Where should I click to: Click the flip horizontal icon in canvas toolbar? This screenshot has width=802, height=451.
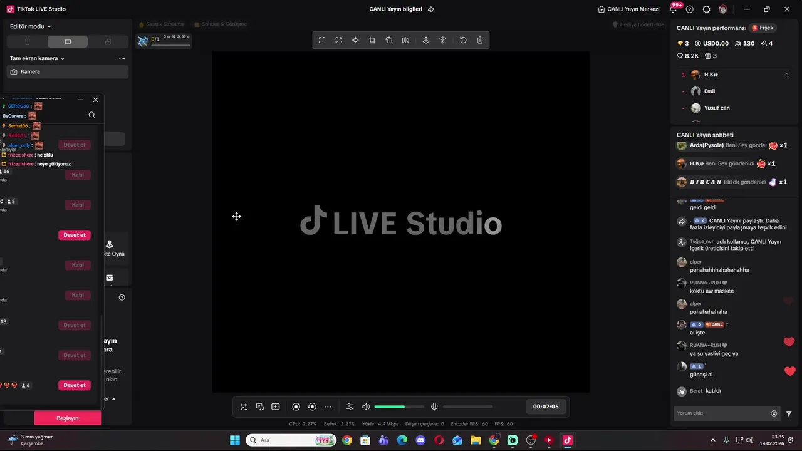pos(406,40)
